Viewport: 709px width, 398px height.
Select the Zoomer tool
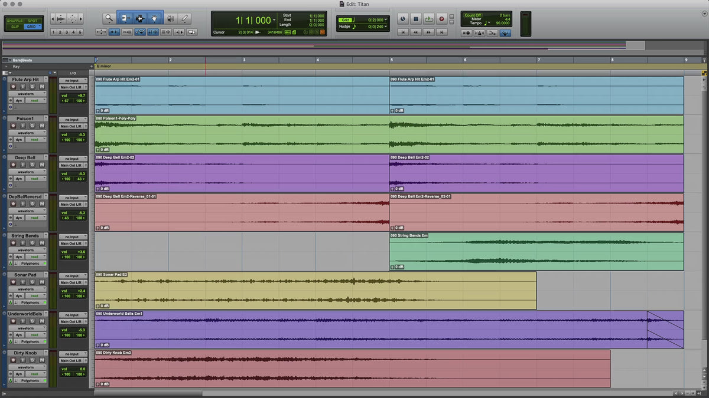109,18
